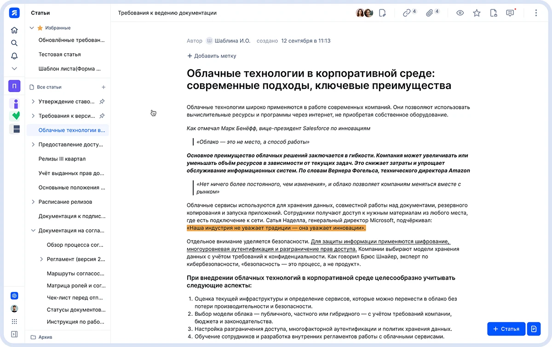The height and width of the screenshot is (347, 552).
Task: Expand Утверждение ставо... tree item
Action: click(33, 101)
